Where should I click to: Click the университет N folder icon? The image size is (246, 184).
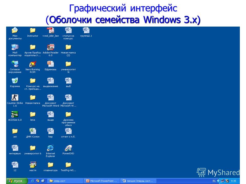68,64
